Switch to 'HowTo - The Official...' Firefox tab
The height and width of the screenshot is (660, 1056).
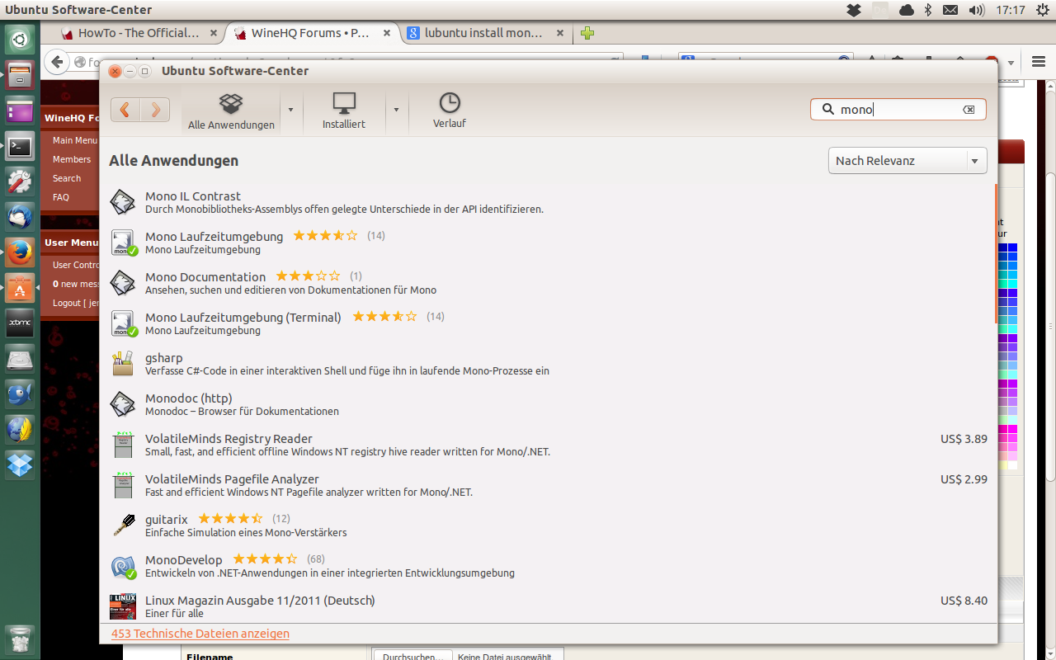coord(139,33)
